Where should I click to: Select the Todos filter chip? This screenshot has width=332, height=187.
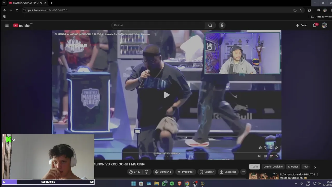coord(255,166)
